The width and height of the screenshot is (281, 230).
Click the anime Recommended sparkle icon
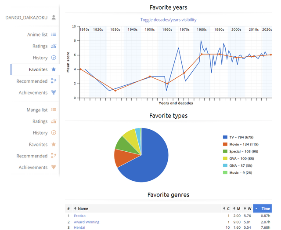(x=54, y=81)
